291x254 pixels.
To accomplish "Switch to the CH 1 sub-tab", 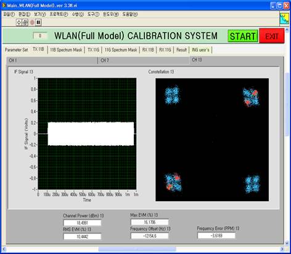I will pos(52,60).
